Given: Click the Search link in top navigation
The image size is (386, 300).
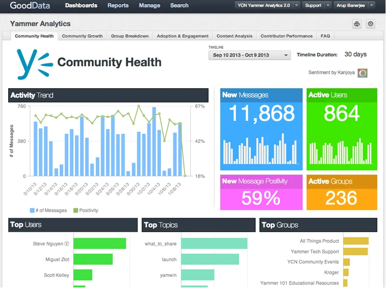Looking at the screenshot, I should pyautogui.click(x=179, y=5).
